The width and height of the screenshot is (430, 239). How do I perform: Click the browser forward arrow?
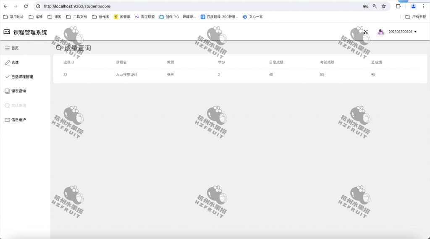pos(16,6)
